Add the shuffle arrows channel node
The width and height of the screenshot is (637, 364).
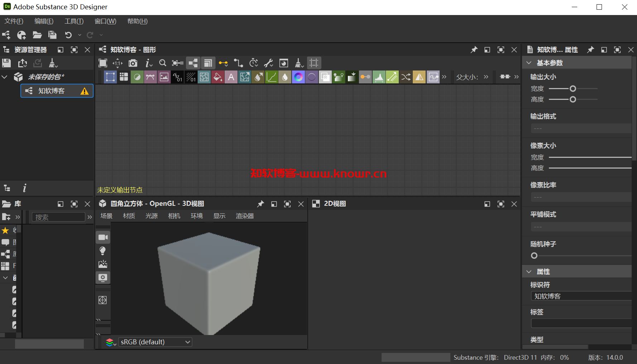[406, 77]
